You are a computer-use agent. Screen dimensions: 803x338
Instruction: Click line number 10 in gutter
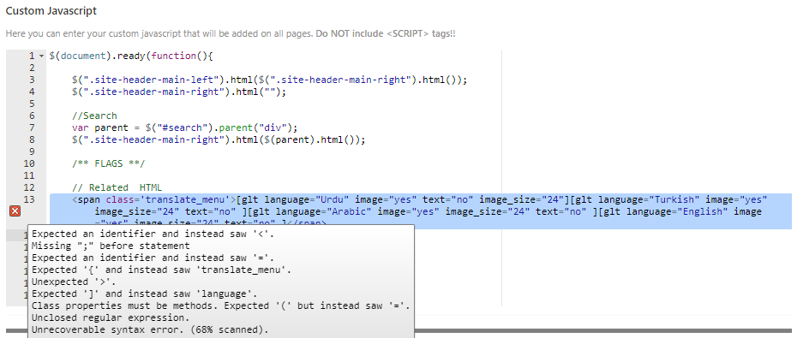click(x=29, y=163)
